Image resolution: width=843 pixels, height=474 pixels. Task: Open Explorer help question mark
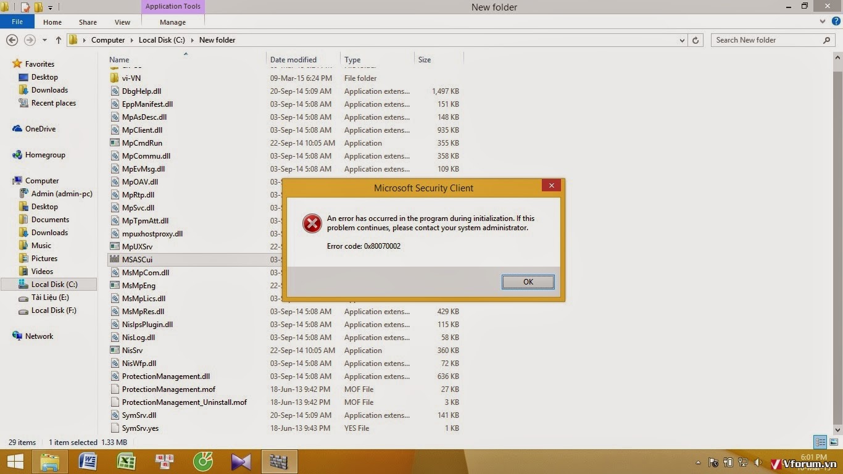click(836, 22)
